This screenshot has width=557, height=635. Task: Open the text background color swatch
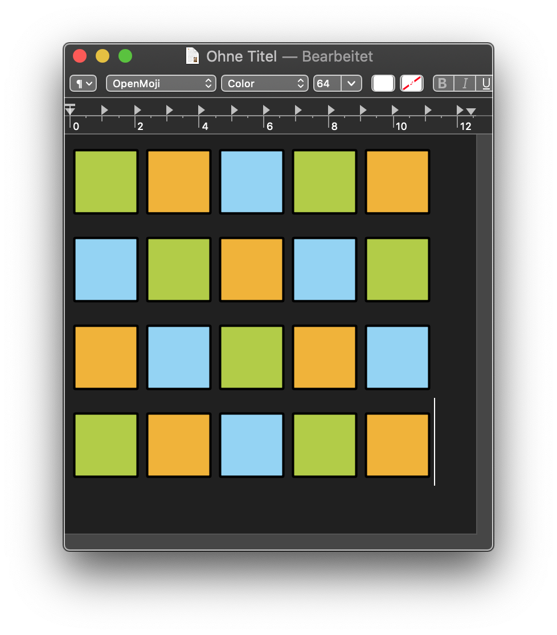tap(412, 83)
